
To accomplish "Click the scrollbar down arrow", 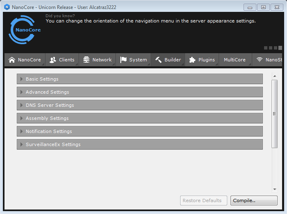I will pos(275,189).
